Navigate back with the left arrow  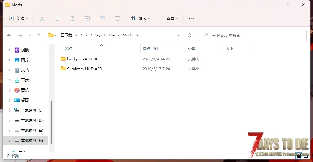9,35
